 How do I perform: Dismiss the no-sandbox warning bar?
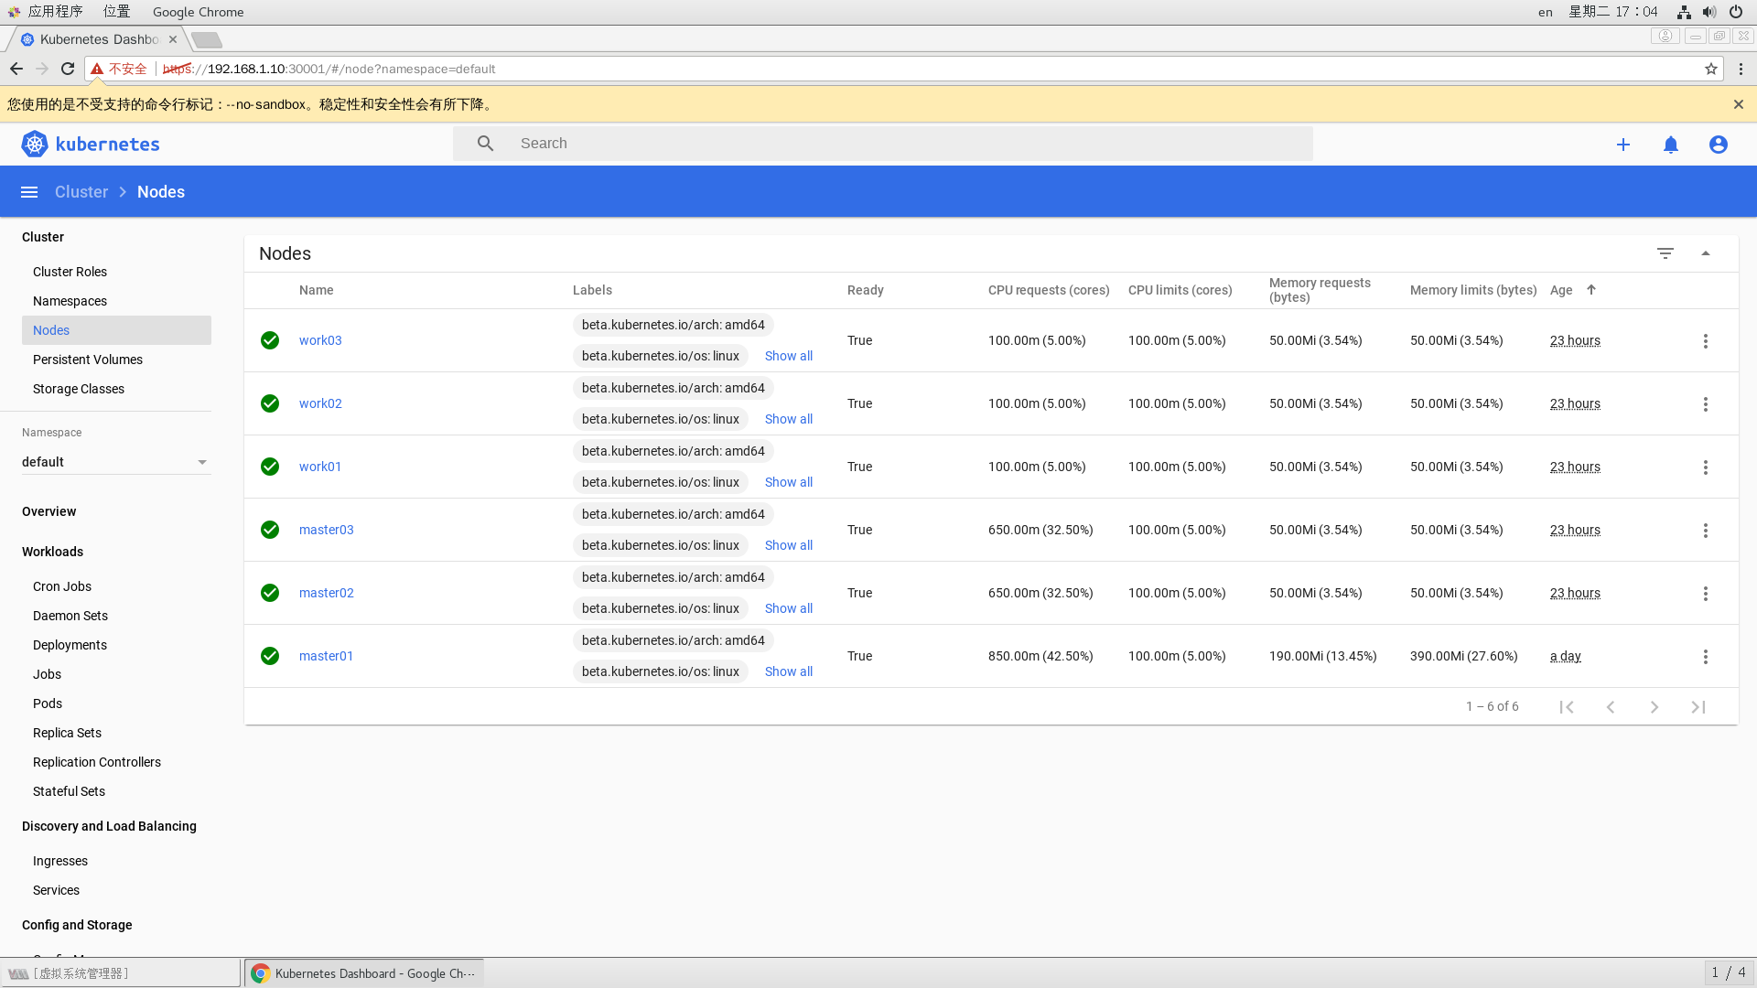pyautogui.click(x=1738, y=104)
